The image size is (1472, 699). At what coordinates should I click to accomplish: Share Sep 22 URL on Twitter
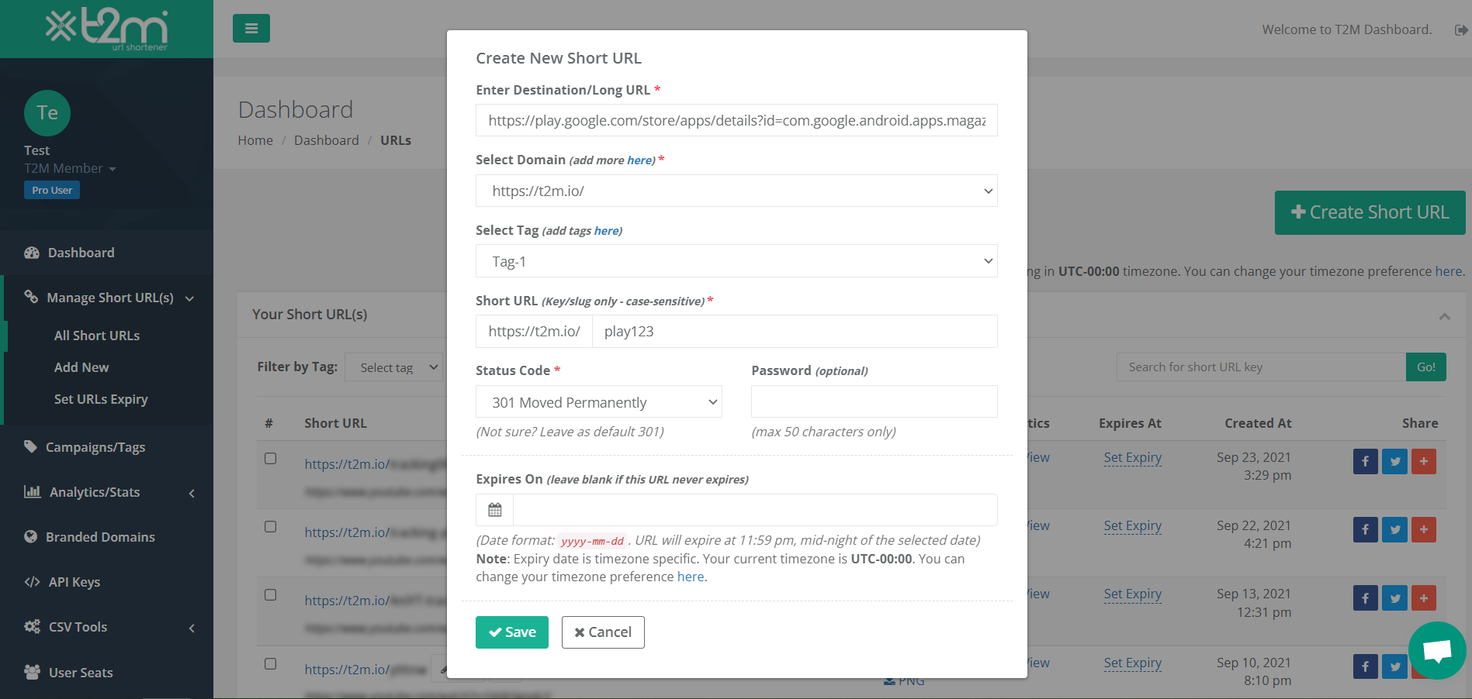[x=1394, y=530]
